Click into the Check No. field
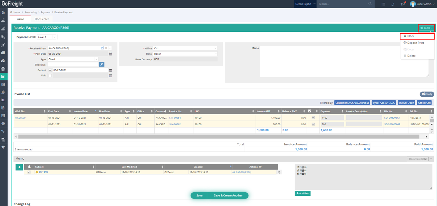 point(73,64)
